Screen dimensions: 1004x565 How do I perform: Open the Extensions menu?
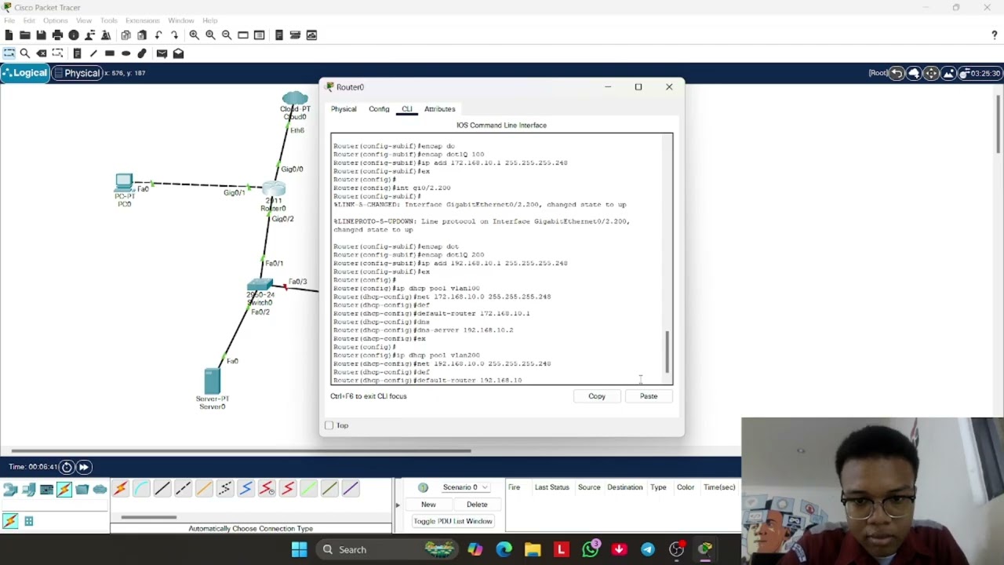(143, 20)
